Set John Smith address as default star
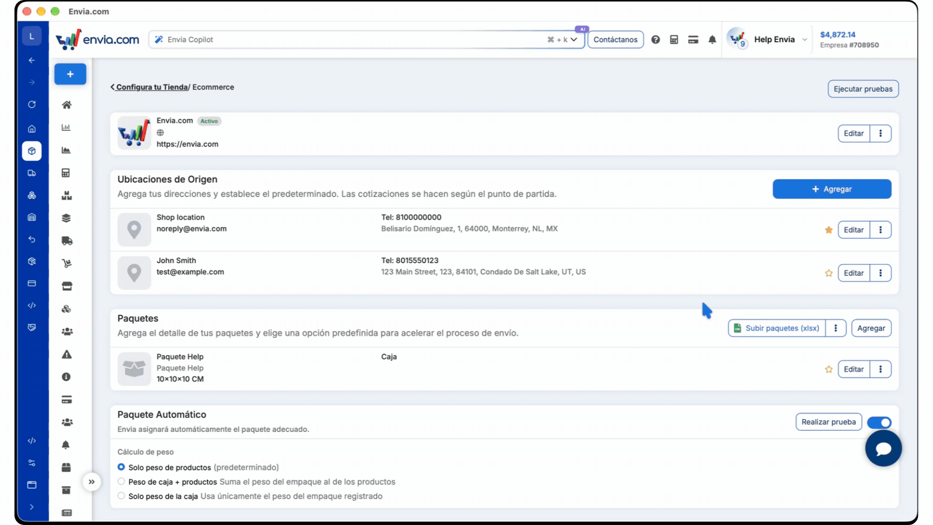933x525 pixels. click(829, 273)
